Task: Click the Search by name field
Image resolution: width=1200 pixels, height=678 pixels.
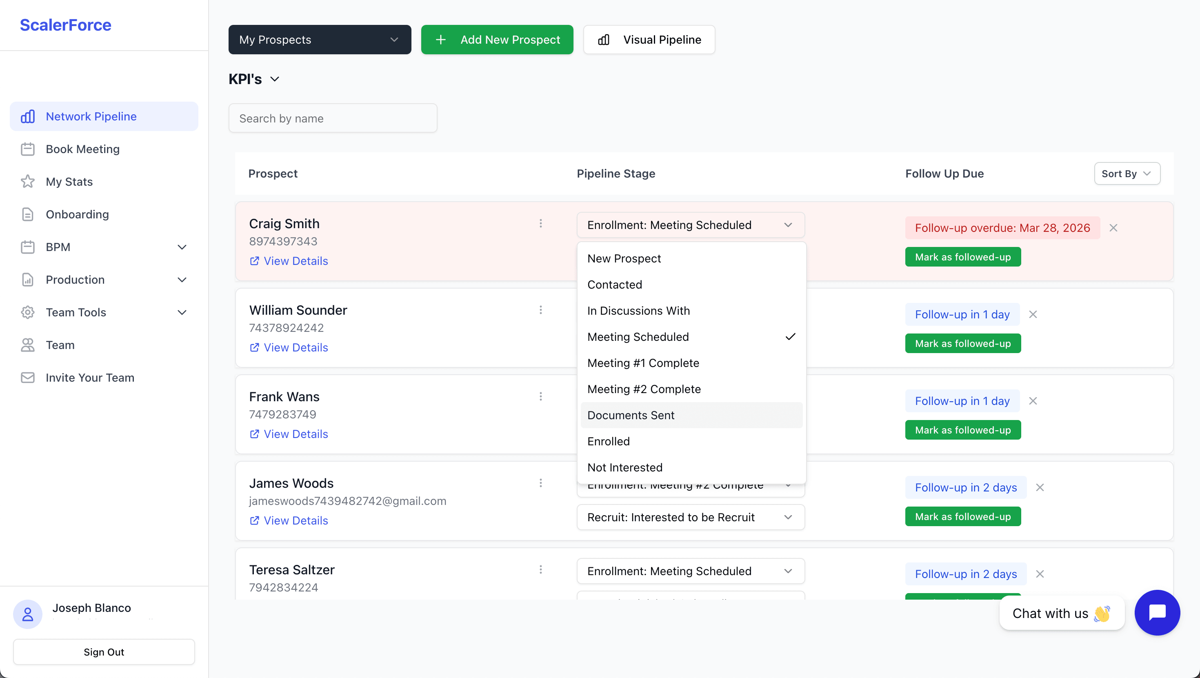Action: point(333,118)
